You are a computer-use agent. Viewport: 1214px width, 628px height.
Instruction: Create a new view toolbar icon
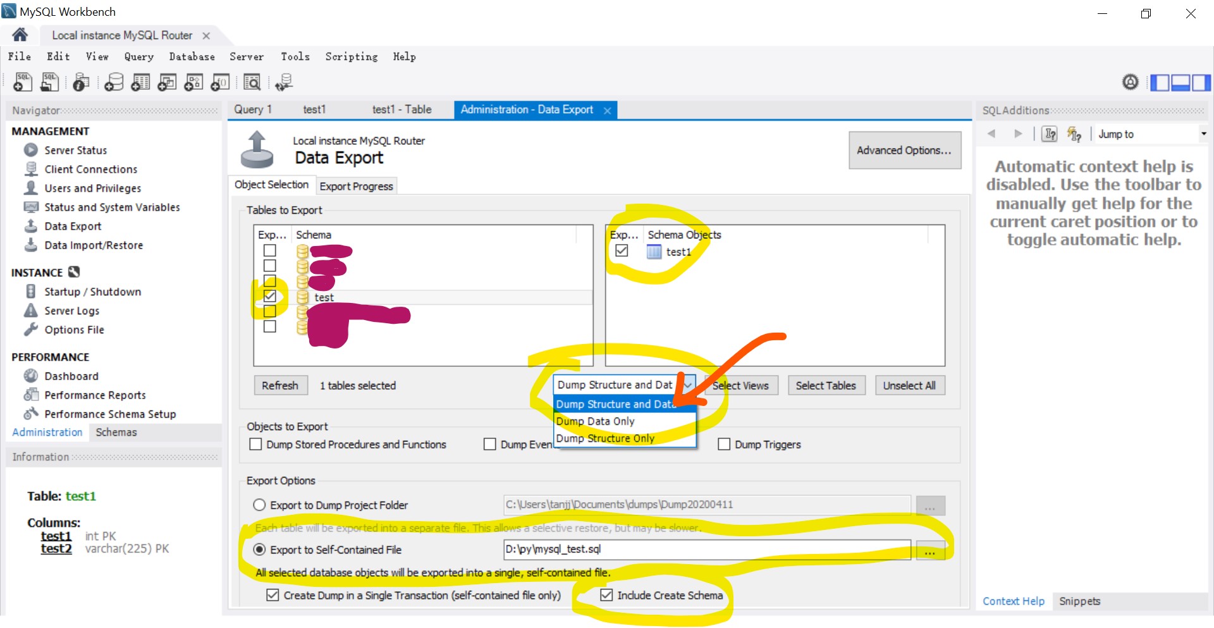coord(167,82)
